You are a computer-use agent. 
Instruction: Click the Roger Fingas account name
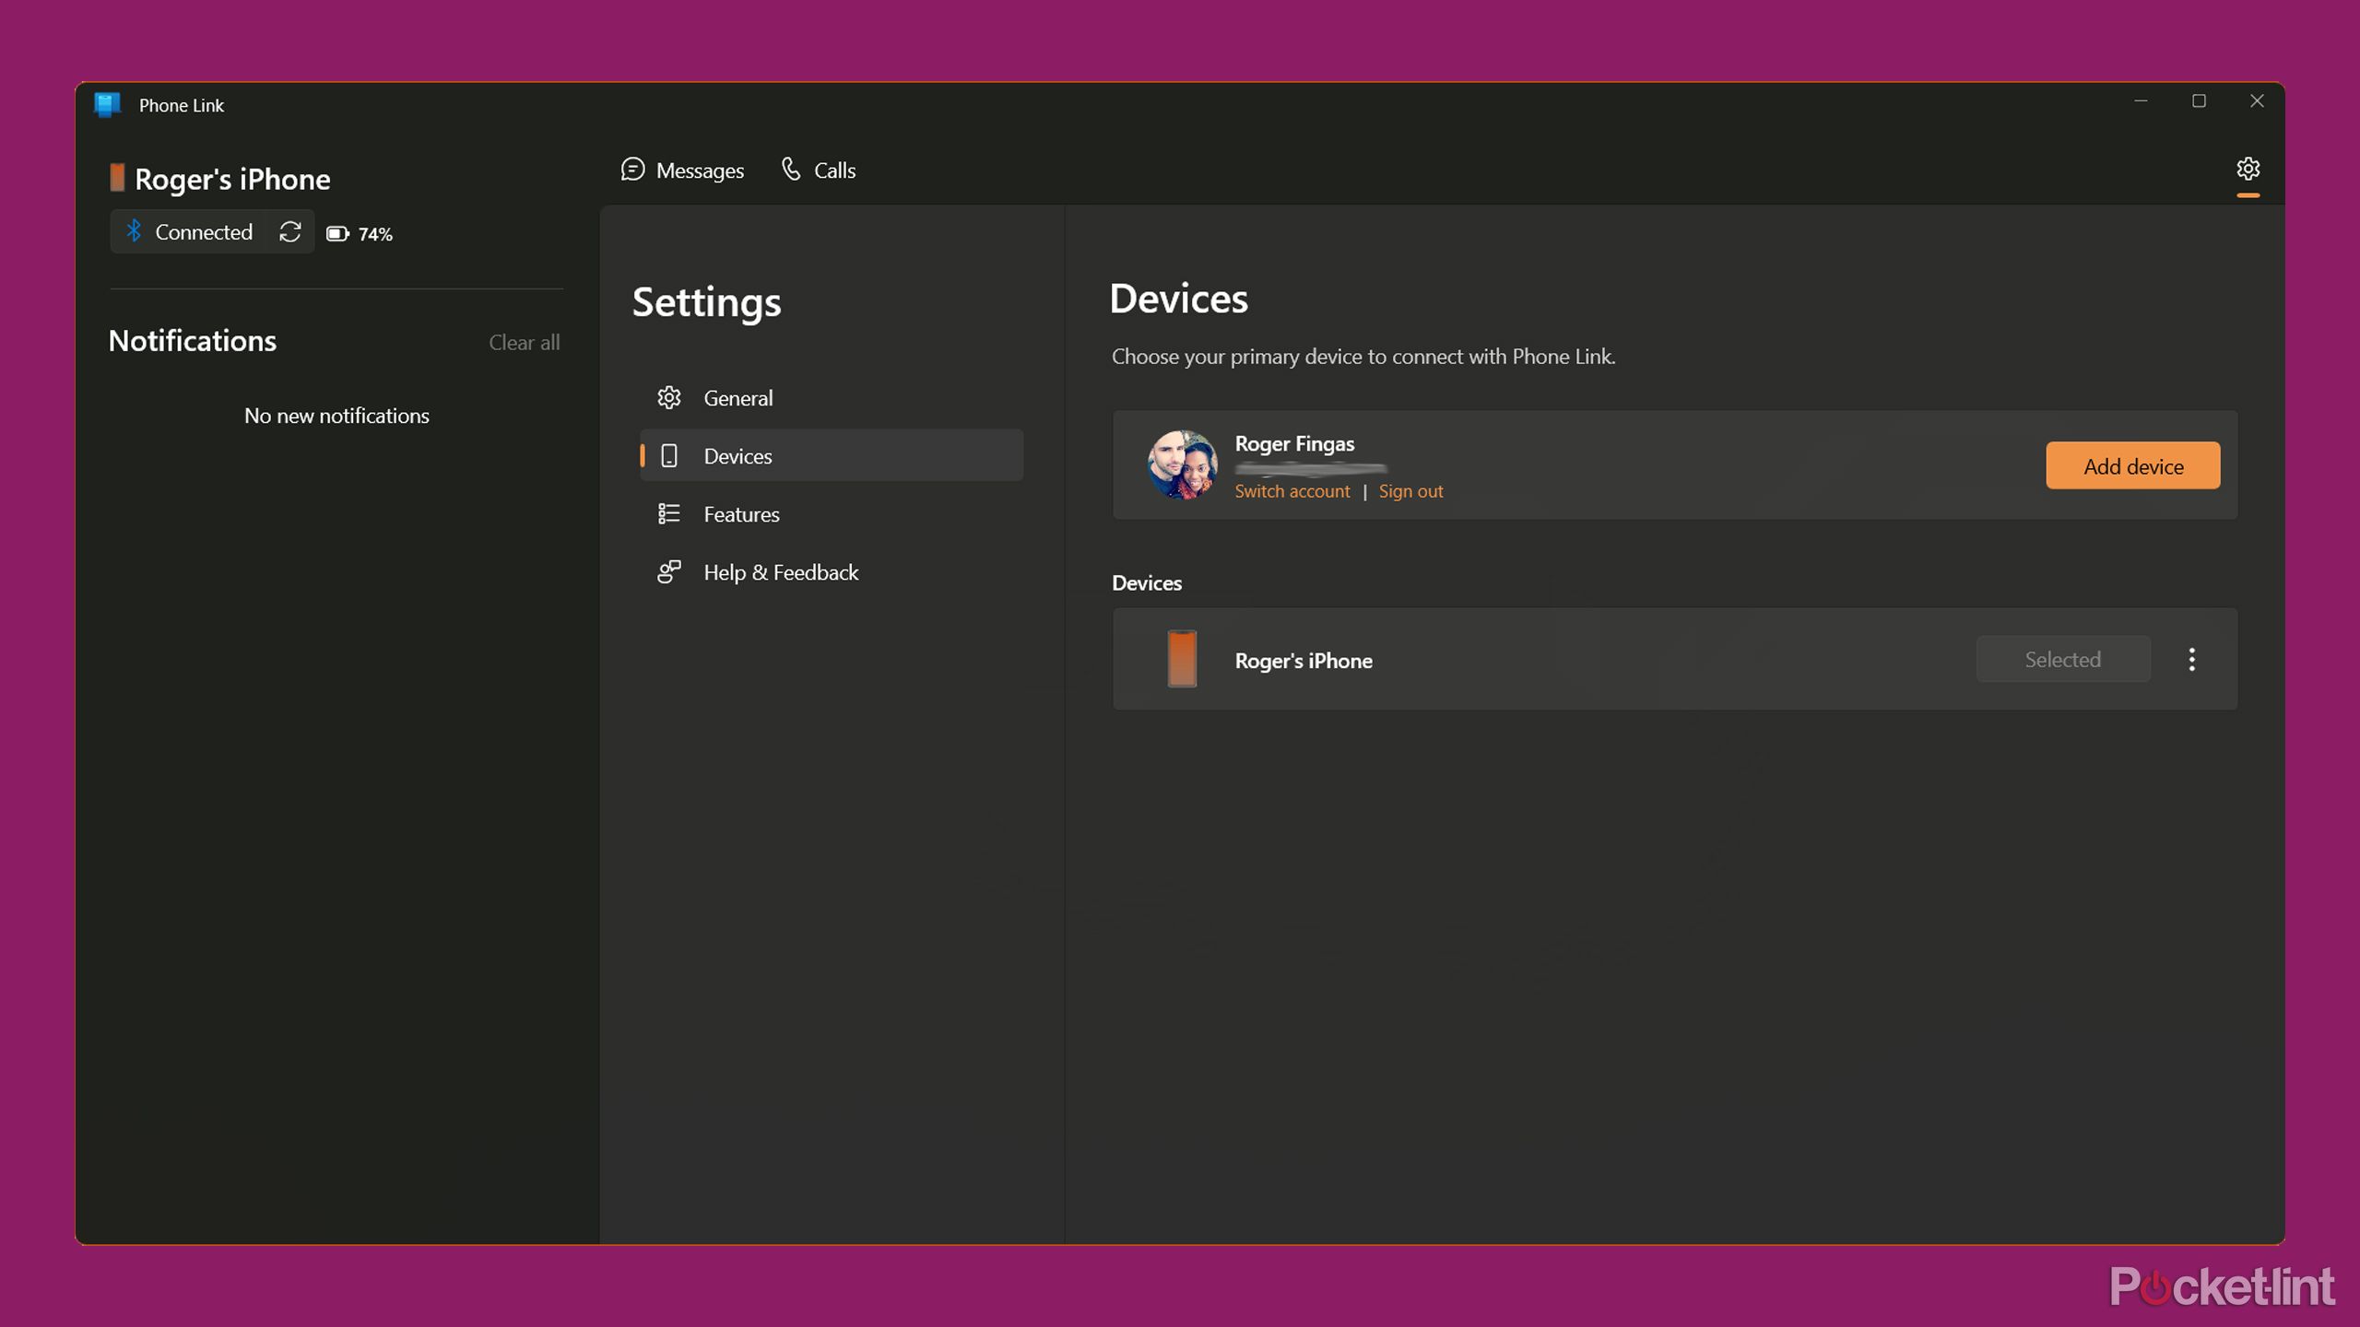(x=1294, y=443)
